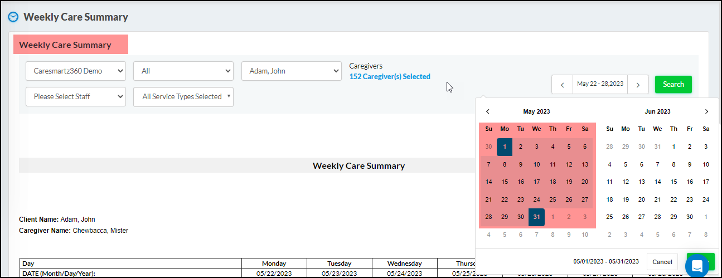This screenshot has width=722, height=278.
Task: Go to previous month in calendar
Action: (x=488, y=111)
